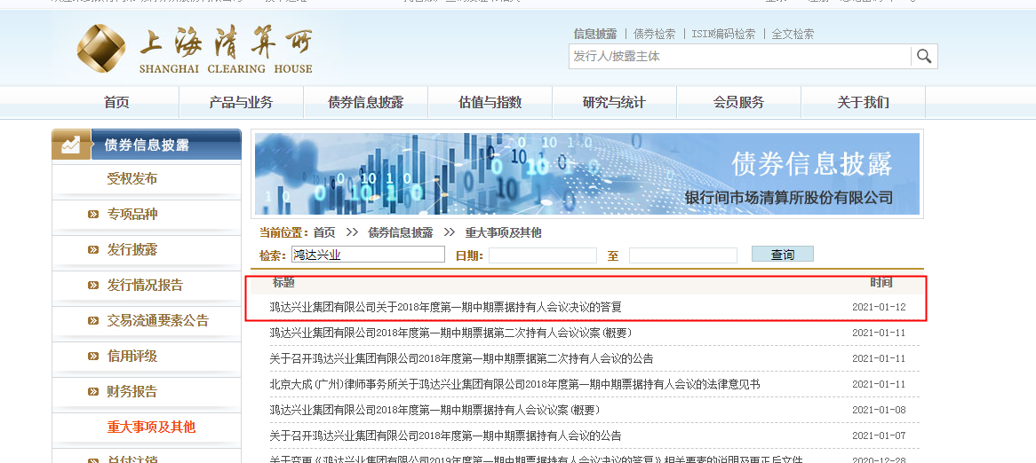Click the 查询 button
Screen dimensions: 1036x463
782,254
